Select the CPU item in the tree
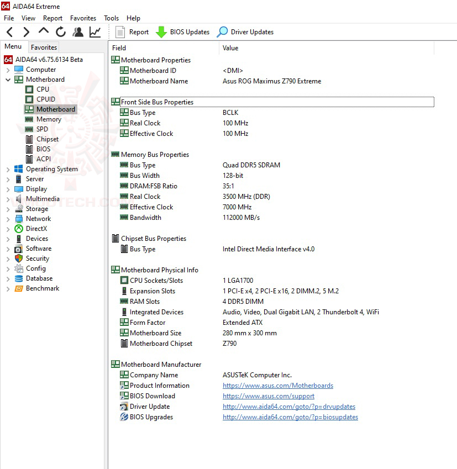 [43, 89]
